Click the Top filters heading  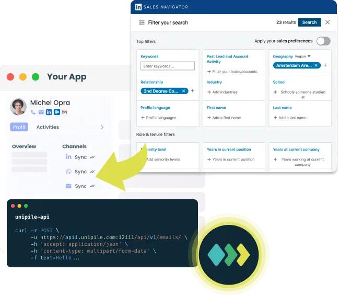[146, 41]
